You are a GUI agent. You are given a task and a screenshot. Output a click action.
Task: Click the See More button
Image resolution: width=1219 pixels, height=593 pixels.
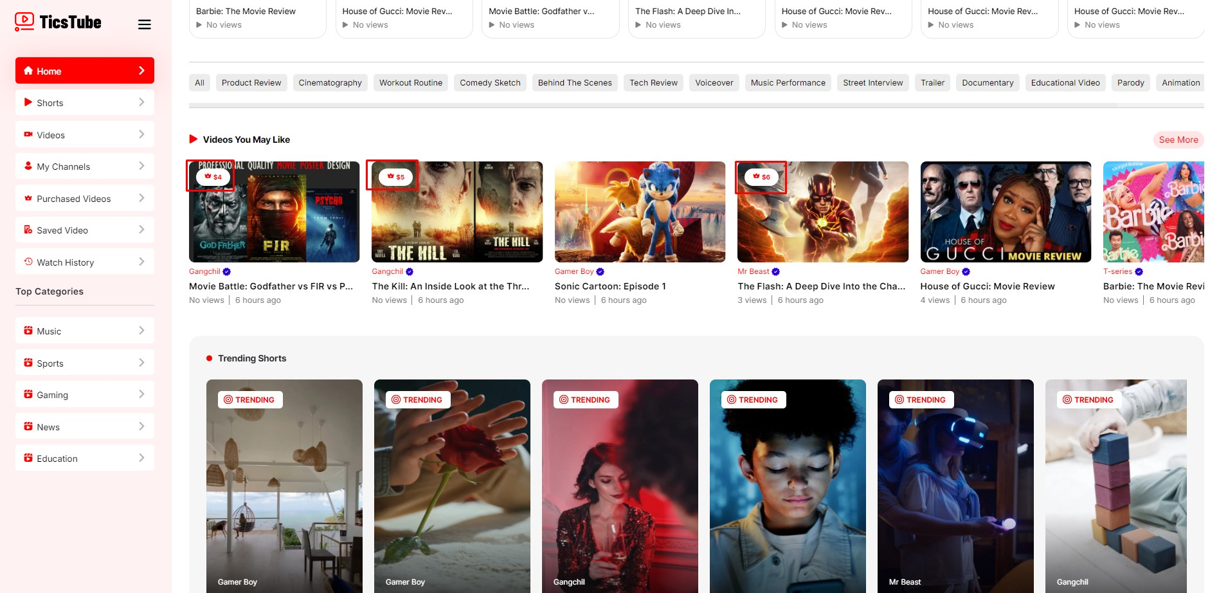click(x=1178, y=140)
